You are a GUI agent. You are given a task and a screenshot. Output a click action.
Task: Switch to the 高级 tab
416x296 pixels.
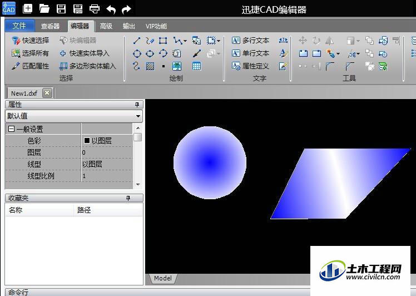point(106,26)
